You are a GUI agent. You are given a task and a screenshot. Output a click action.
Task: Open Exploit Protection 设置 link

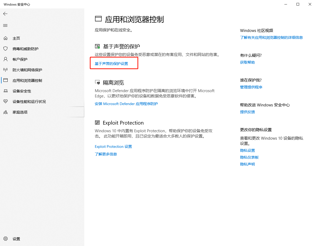[113, 146]
